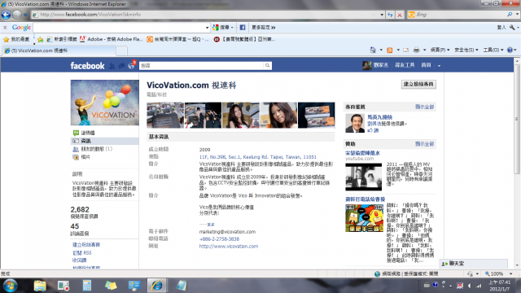This screenshot has width=521, height=293.
Task: Open the 安全性(S) menu
Action: click(466, 50)
